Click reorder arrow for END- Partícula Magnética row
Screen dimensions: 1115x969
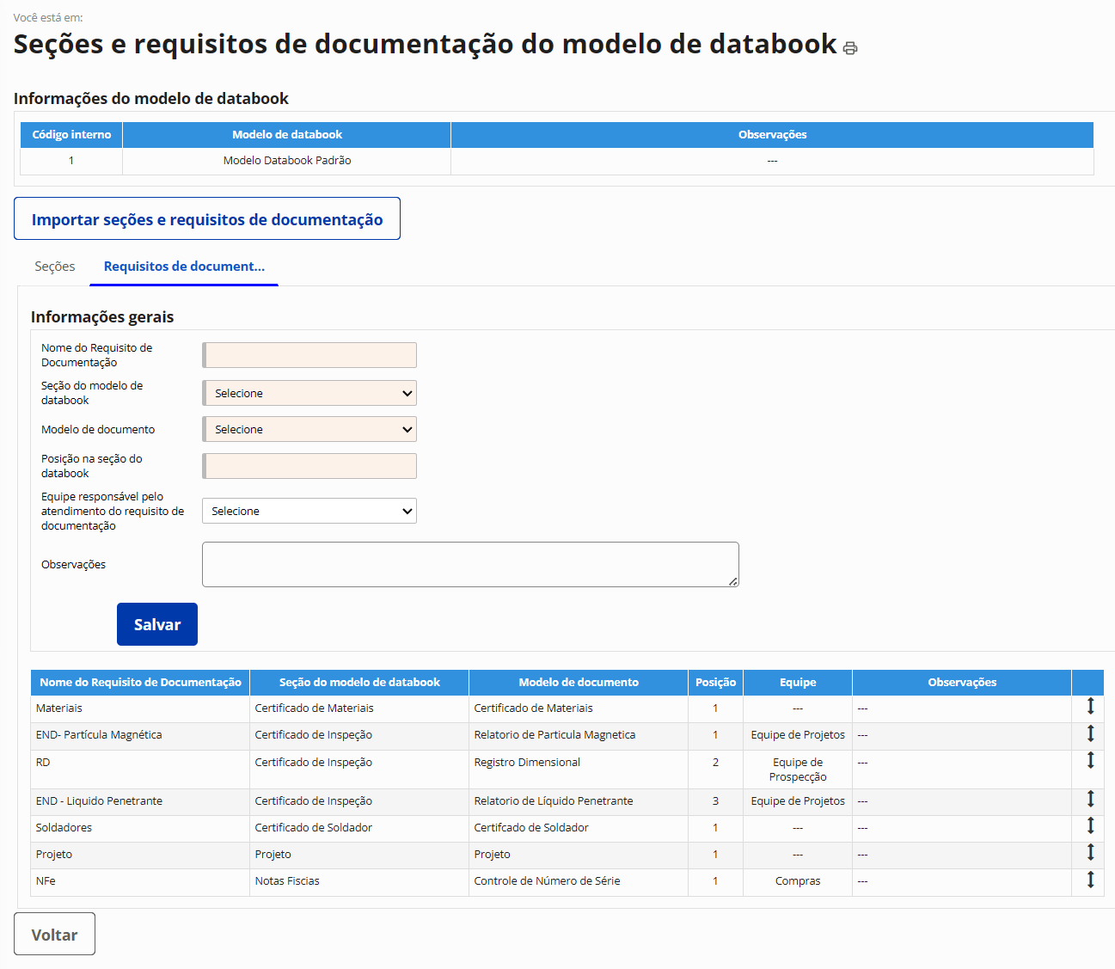pyautogui.click(x=1090, y=733)
